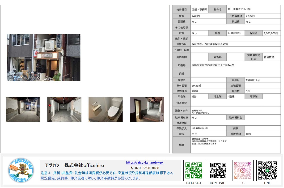Viewport: 284px width, 188px height.
Task: Click the ATSU-KAN.NET mascot logo
Action: 21,170
